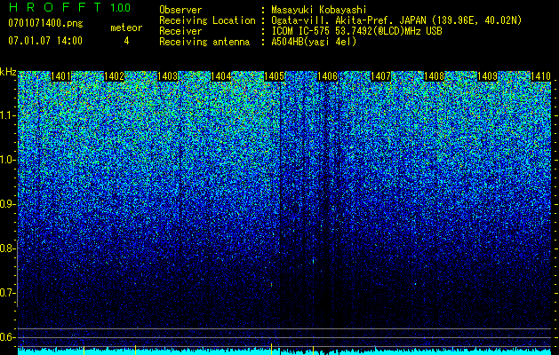The height and width of the screenshot is (355, 559).
Task: Select the ICOM IC-575 53.7492 MHz receiver text
Action: pyautogui.click(x=356, y=31)
